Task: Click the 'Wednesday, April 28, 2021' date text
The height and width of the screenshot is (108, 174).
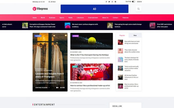Action: pos(39,2)
